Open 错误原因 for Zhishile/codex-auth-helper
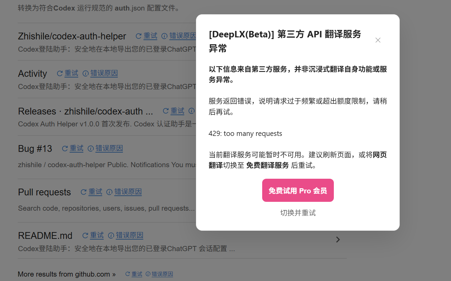The width and height of the screenshot is (451, 281). [183, 36]
